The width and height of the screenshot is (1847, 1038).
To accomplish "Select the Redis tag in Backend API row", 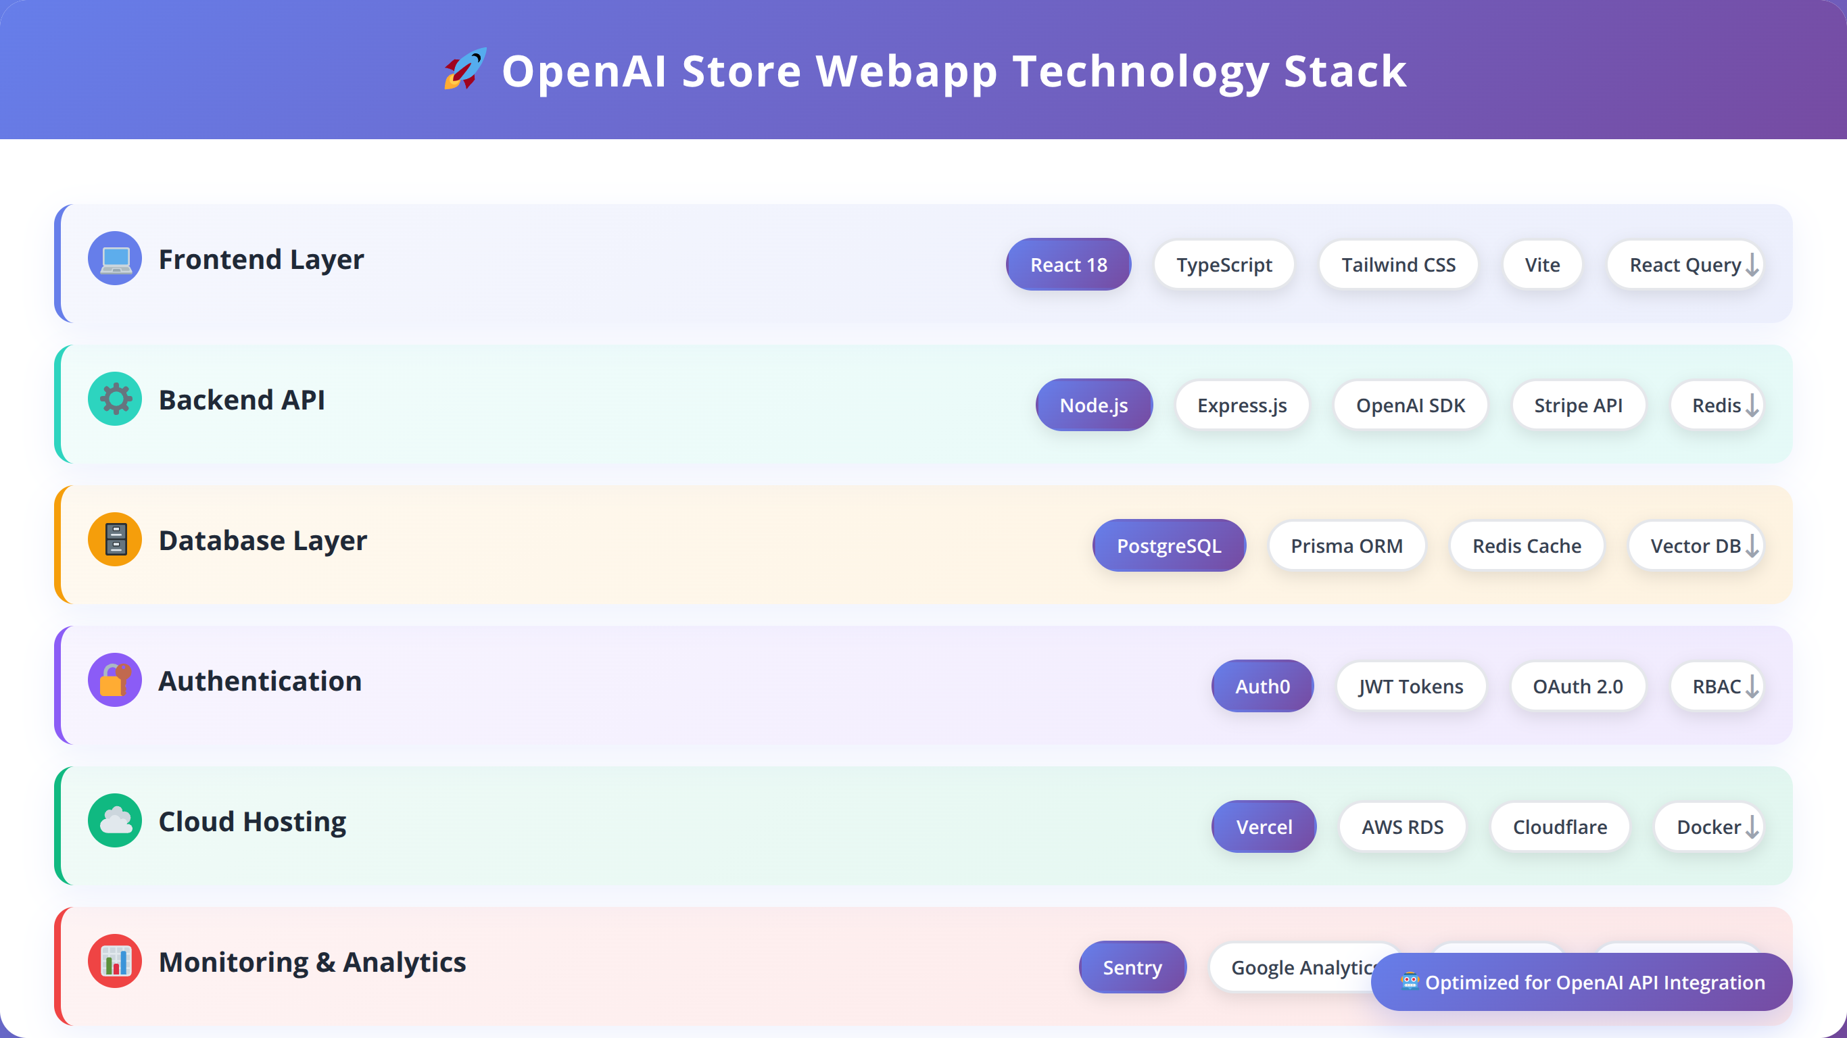I will point(1717,405).
